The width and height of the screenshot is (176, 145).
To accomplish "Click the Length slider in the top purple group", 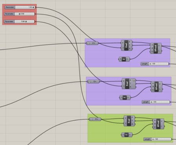I will click(155, 64).
